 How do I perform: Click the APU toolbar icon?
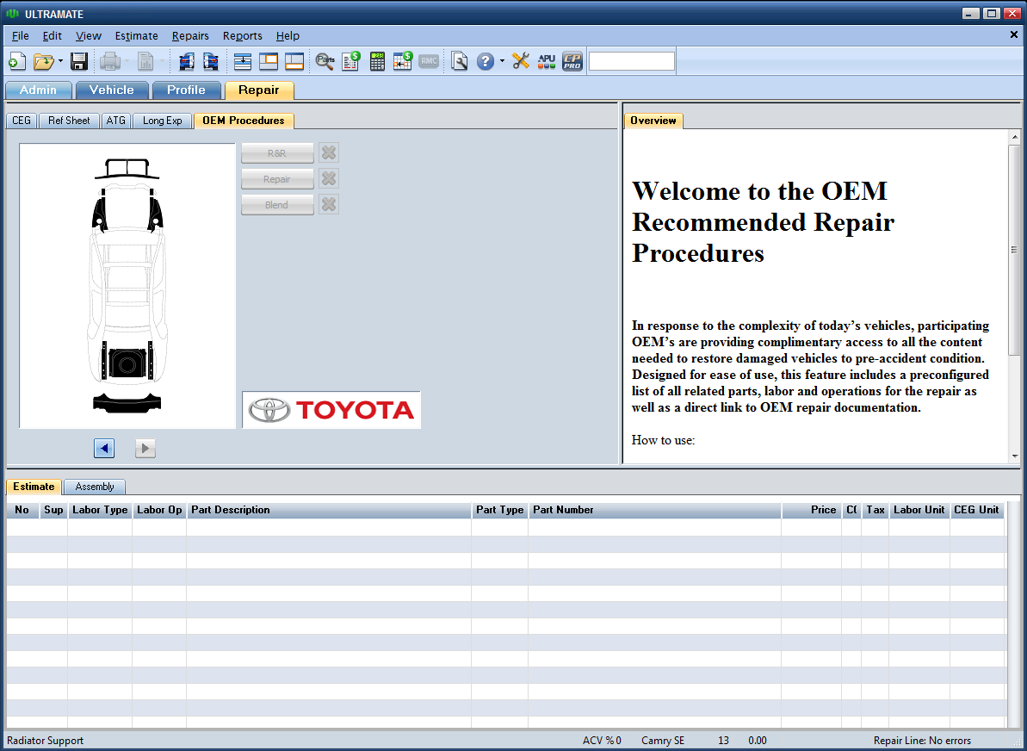pyautogui.click(x=547, y=61)
